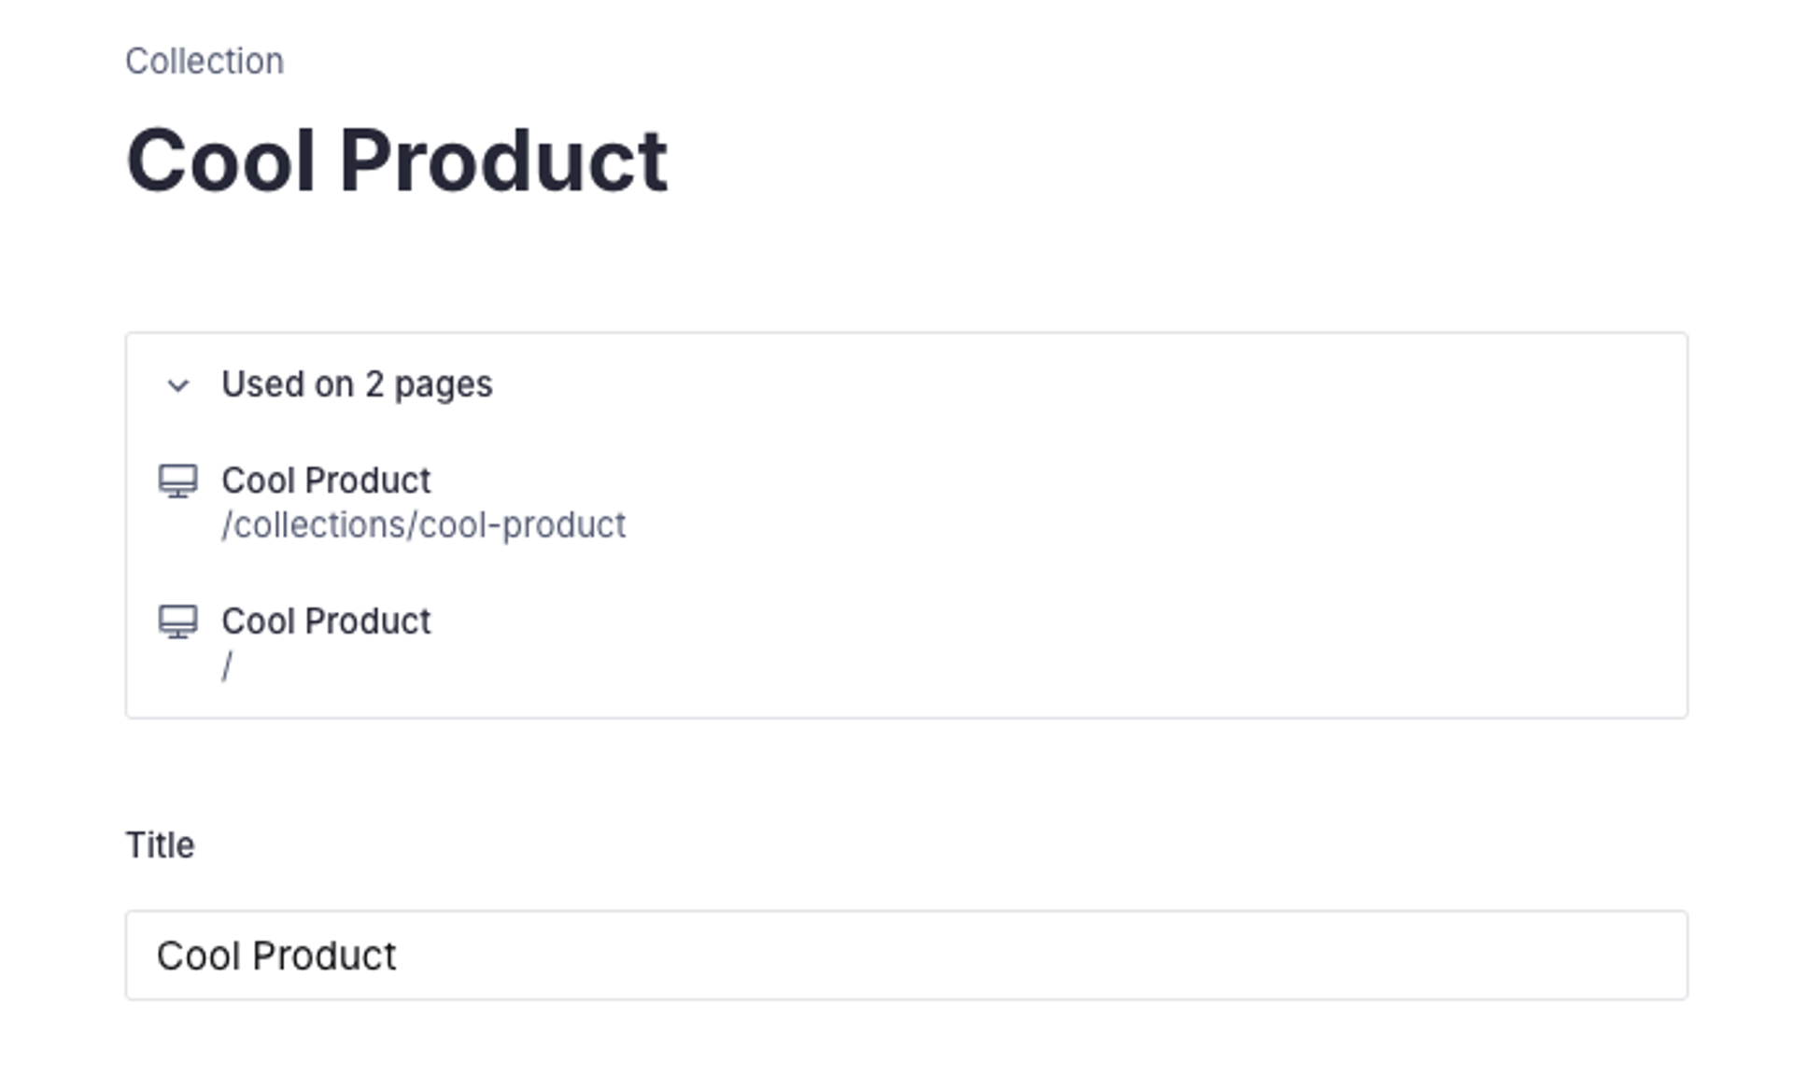
Task: Click desktop icon beside the "/" page entry
Action: point(177,621)
